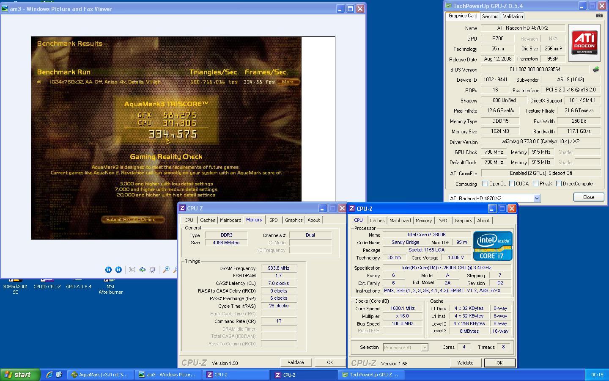This screenshot has height=381, width=609.
Task: Click OK in Memory CPU-Z window
Action: coord(330,362)
